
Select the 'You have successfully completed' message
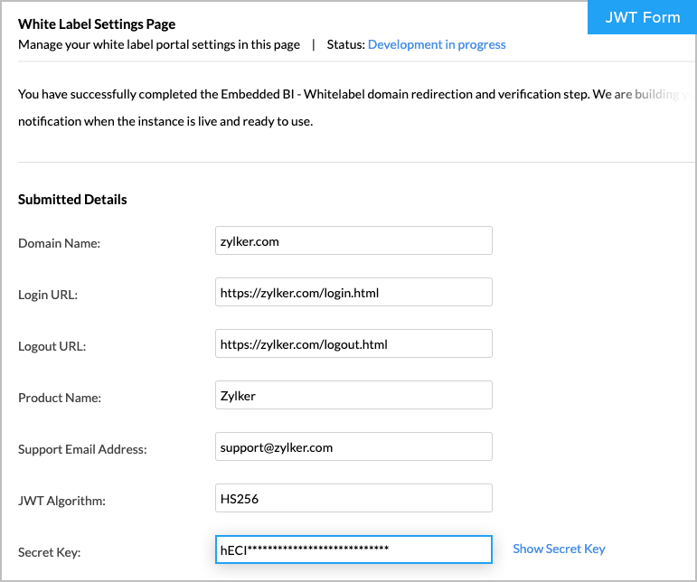354,94
